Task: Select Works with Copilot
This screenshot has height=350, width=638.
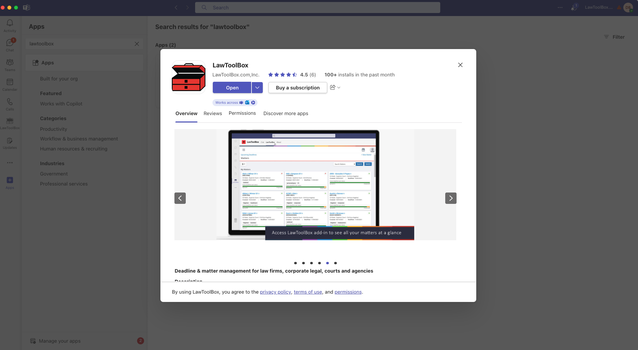Action: pos(61,104)
